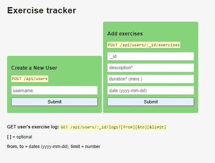Click the word 'number' after limit
Screen dimensions: 215x163
(x=93, y=146)
